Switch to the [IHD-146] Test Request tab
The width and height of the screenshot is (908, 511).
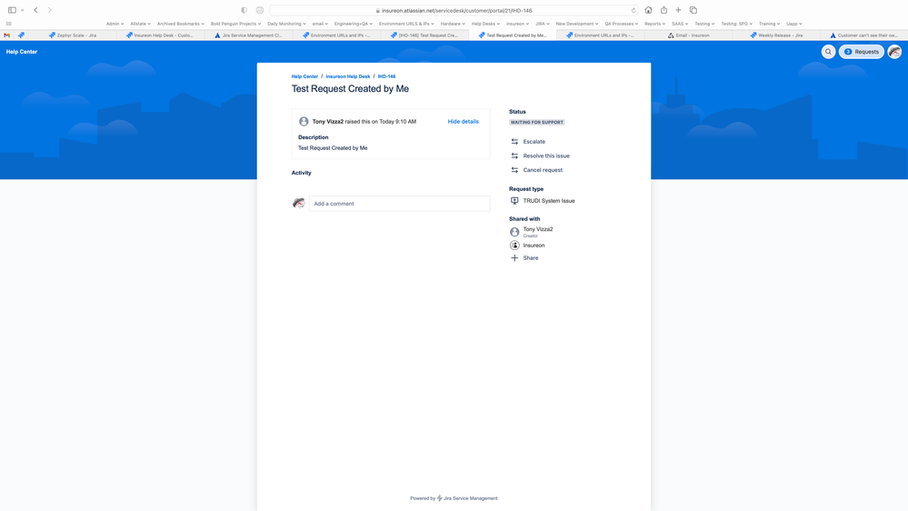pos(424,35)
